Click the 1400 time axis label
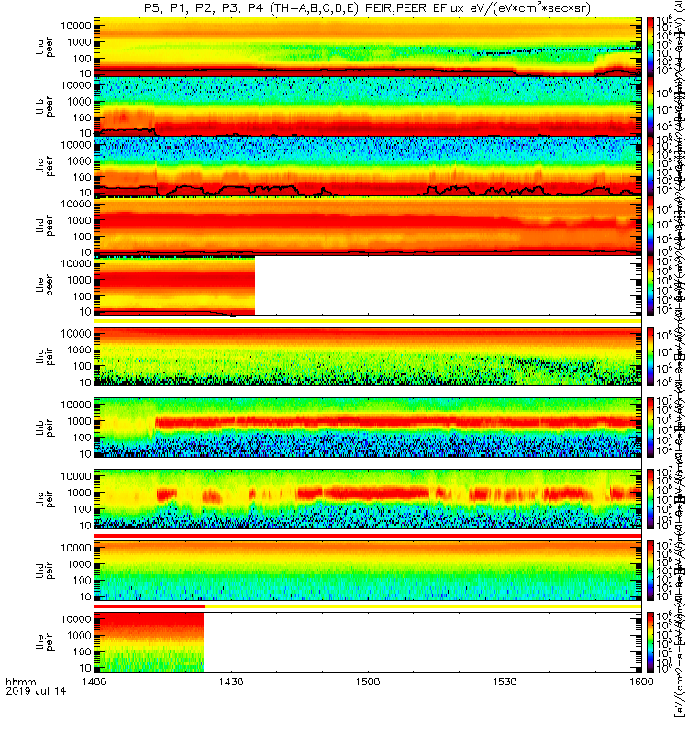 tap(94, 682)
